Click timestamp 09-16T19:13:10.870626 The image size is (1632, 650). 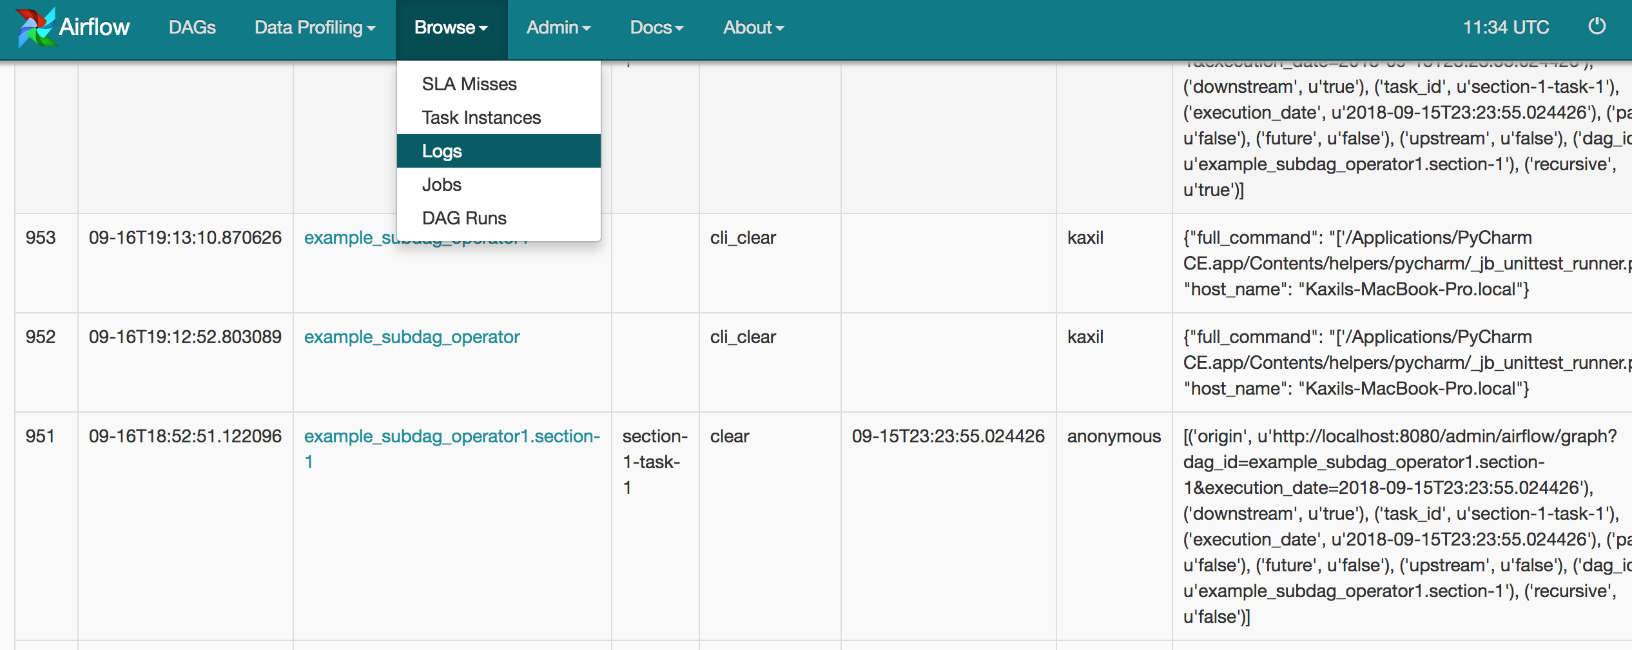point(185,237)
